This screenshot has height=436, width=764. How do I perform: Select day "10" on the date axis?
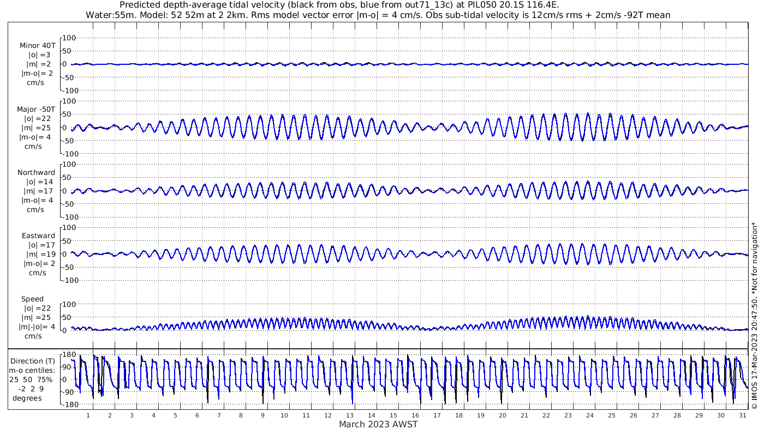point(284,415)
